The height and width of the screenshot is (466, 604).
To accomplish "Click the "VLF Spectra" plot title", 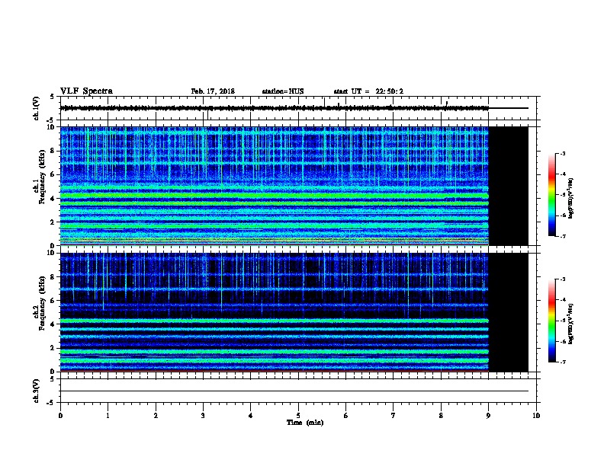I will 86,91.
